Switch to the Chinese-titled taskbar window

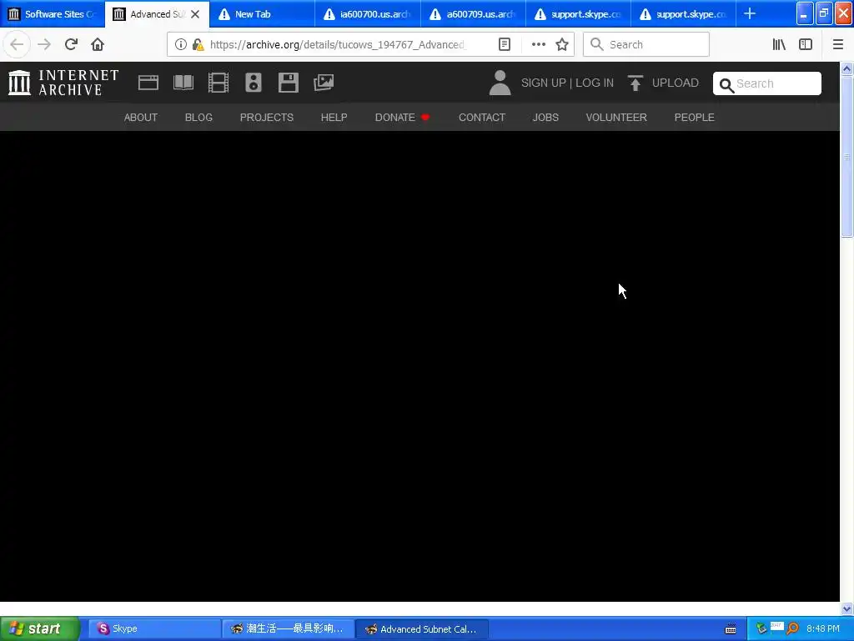288,628
